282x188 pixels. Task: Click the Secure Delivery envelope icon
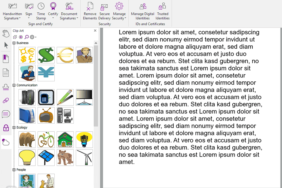[x=104, y=6]
